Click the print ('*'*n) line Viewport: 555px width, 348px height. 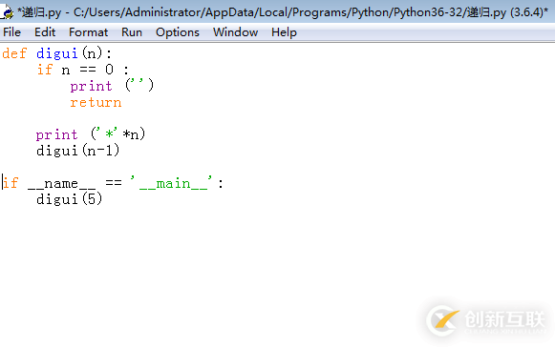pos(91,134)
